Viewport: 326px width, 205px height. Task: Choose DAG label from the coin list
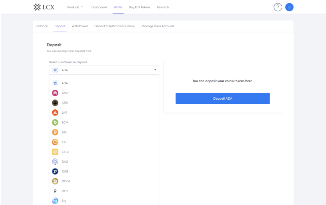coord(65,162)
